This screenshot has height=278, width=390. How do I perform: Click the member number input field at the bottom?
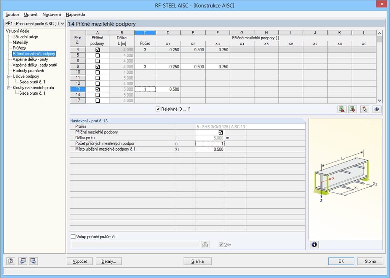pyautogui.click(x=135, y=245)
